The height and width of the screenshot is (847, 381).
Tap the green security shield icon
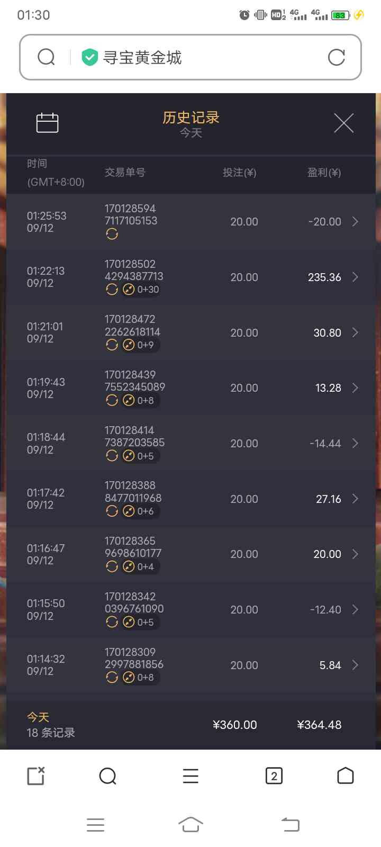[89, 57]
